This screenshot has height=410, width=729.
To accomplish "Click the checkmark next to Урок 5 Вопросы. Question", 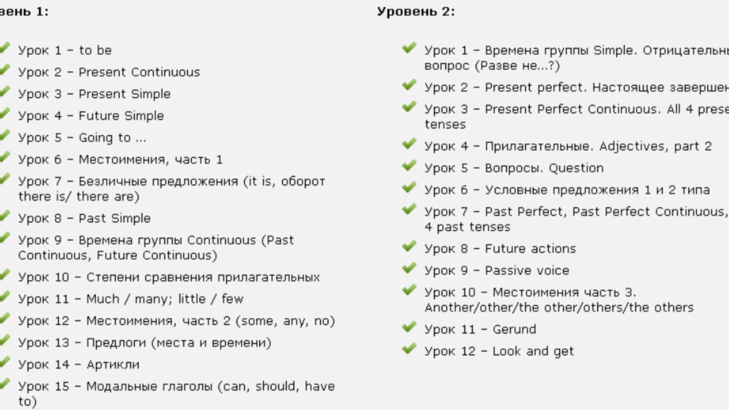I will pos(409,166).
